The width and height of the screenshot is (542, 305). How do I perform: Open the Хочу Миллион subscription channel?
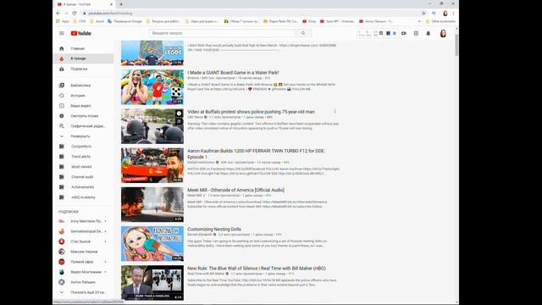[x=83, y=221]
